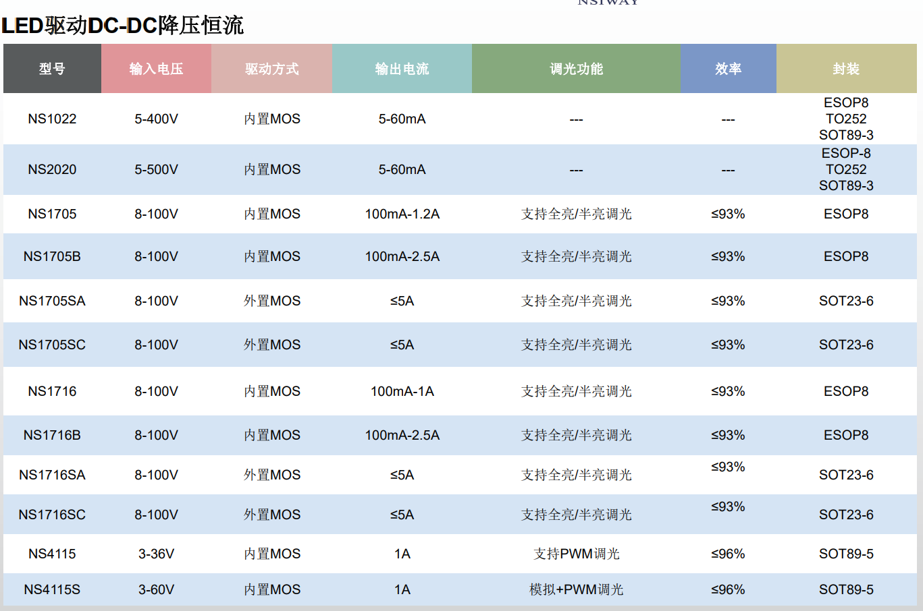This screenshot has width=923, height=611.
Task: Click the title 'LED驱动DC-DC降压恒流'
Action: [x=122, y=26]
